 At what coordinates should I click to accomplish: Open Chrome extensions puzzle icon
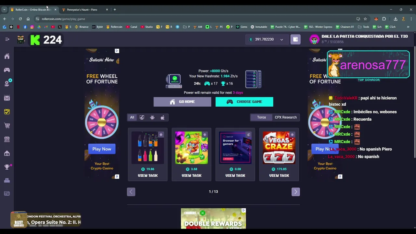click(x=384, y=19)
